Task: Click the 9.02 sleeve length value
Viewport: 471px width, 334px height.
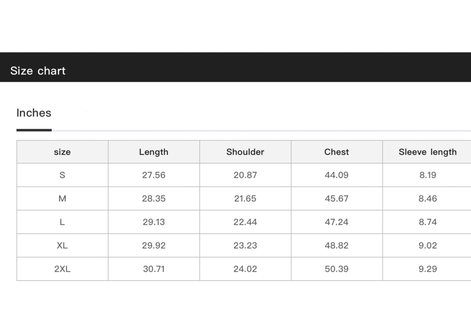Action: click(427, 245)
